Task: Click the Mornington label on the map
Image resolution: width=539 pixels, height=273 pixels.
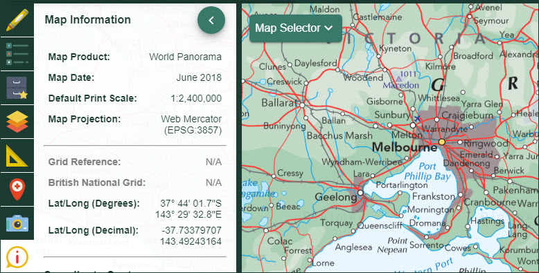Action: [x=431, y=209]
